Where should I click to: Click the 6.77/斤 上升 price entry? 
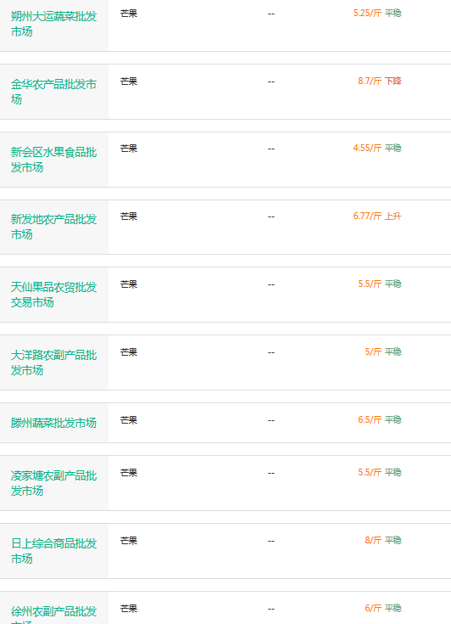tap(377, 216)
